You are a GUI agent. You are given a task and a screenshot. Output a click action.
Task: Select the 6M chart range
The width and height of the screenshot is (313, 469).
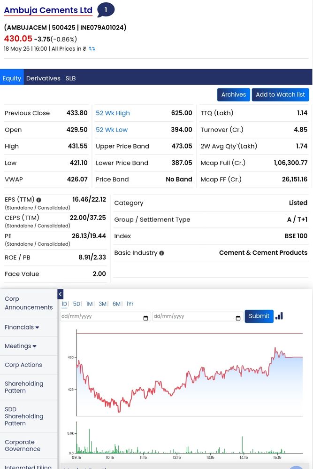click(116, 304)
